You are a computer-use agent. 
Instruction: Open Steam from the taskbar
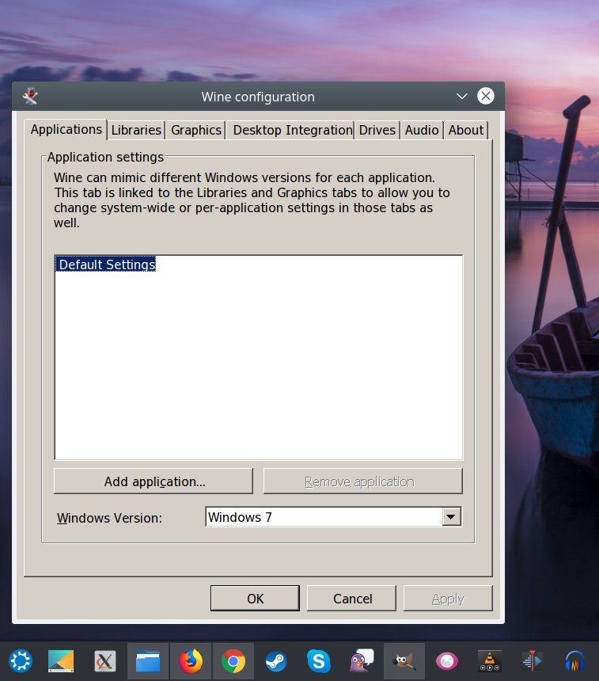click(275, 661)
